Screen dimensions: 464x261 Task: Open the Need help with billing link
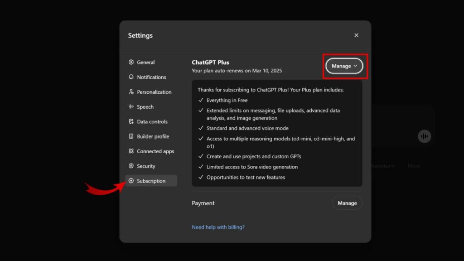[218, 227]
